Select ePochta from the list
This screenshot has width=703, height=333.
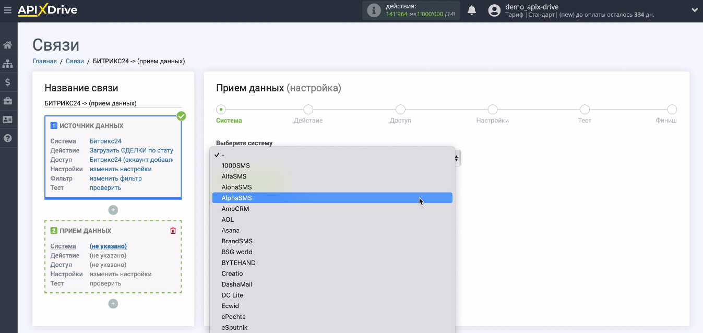pos(332,317)
